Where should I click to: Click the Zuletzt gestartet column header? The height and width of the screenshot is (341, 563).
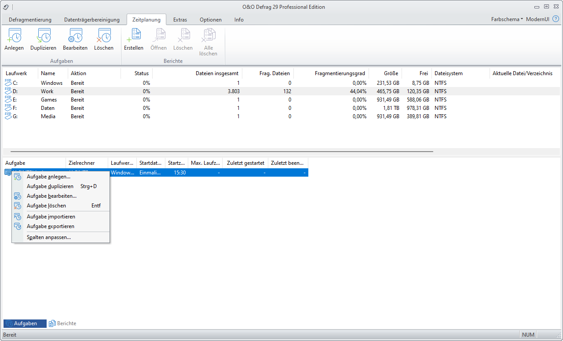pyautogui.click(x=245, y=163)
